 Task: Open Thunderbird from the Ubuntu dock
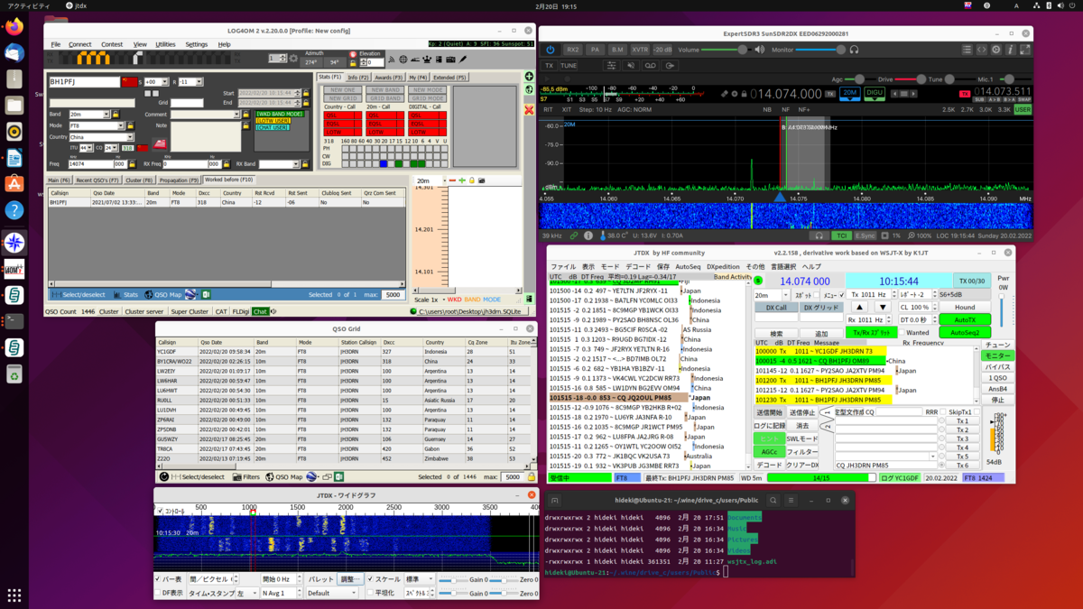coord(14,53)
